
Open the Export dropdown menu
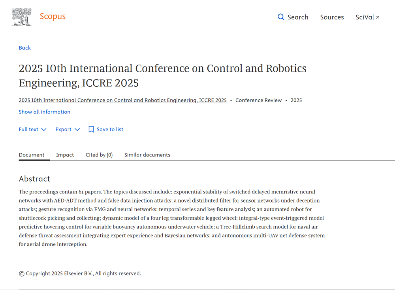[68, 129]
